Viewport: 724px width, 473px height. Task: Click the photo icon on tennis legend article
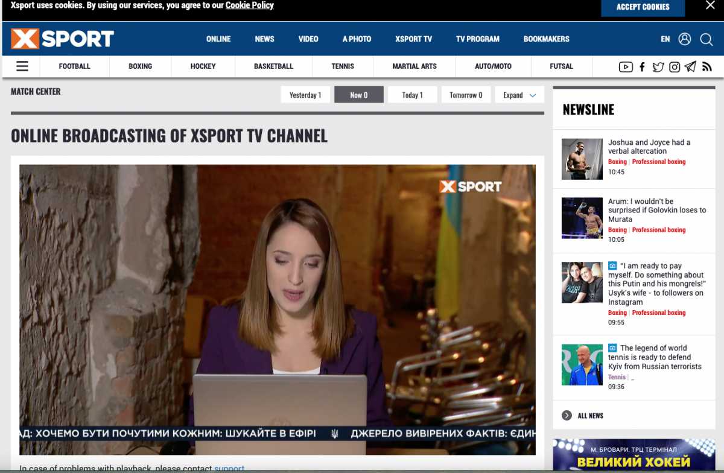pyautogui.click(x=612, y=348)
